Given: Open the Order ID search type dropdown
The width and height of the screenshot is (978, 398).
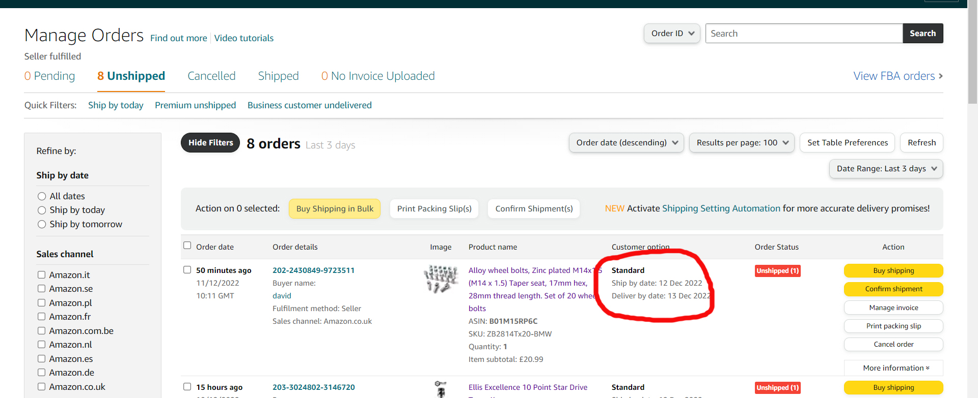Looking at the screenshot, I should (x=672, y=34).
